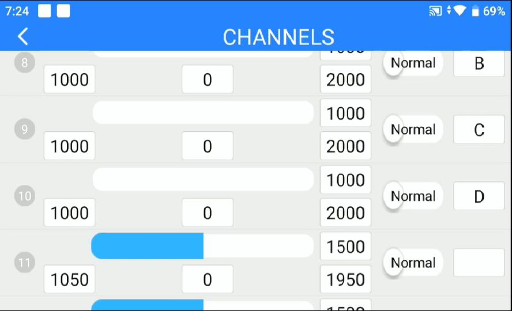Toggle channel 9 Normal reverse switch
The height and width of the screenshot is (311, 512).
tap(412, 130)
